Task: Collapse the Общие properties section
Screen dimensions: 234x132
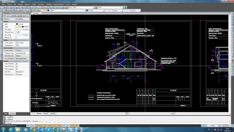Action: coord(28,21)
